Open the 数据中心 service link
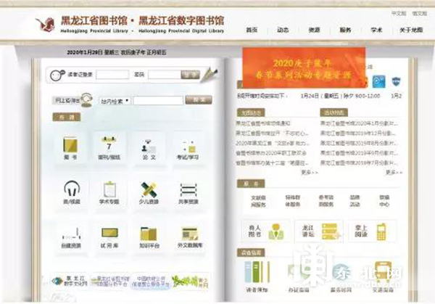 384,201
